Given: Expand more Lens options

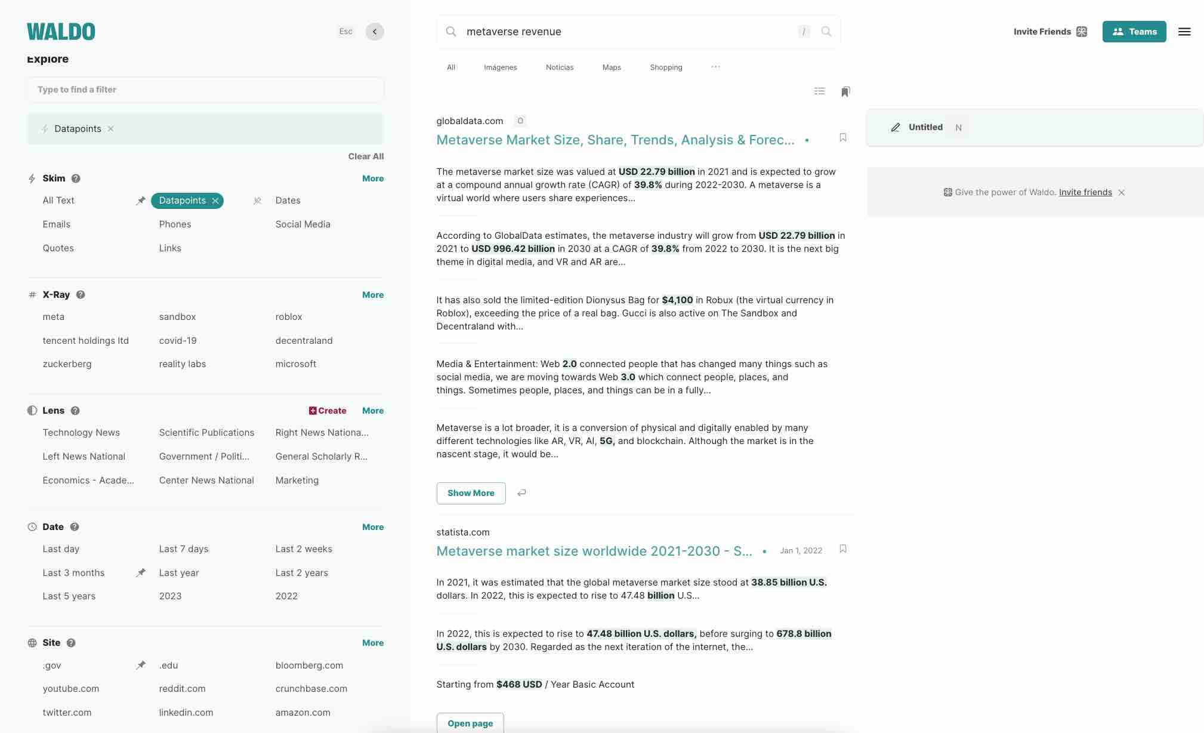Looking at the screenshot, I should pos(373,411).
